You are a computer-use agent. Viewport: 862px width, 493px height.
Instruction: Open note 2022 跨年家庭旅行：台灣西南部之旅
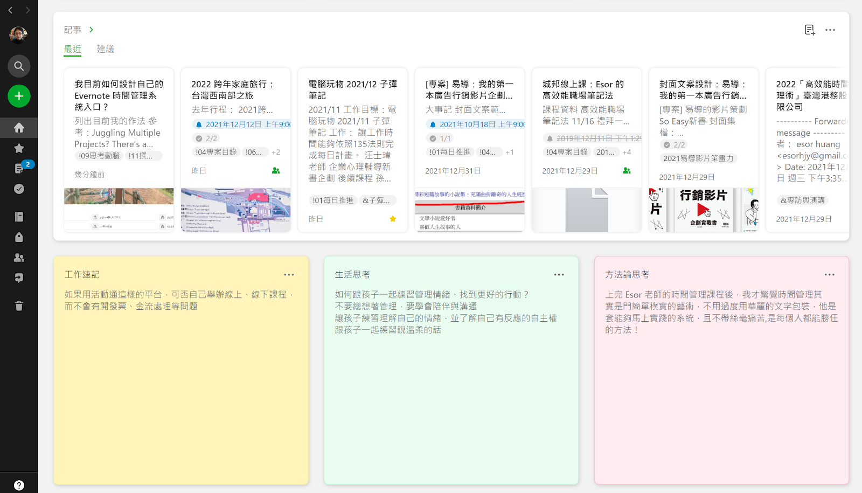tap(233, 89)
